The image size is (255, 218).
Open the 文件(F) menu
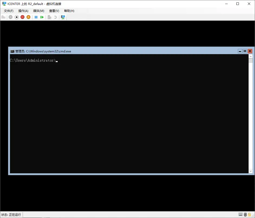coord(9,11)
